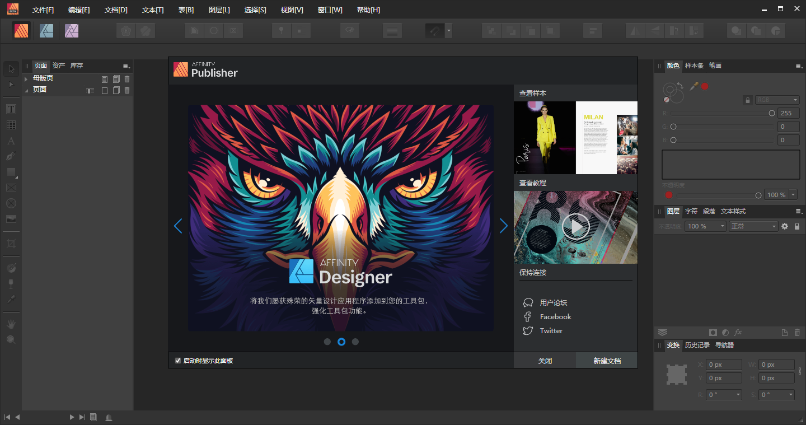Toggle the layer lock icon
The height and width of the screenshot is (425, 806).
click(x=797, y=226)
